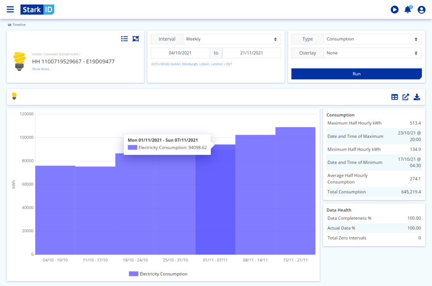The height and width of the screenshot is (286, 432).
Task: Click the play circle icon in header
Action: 394,9
